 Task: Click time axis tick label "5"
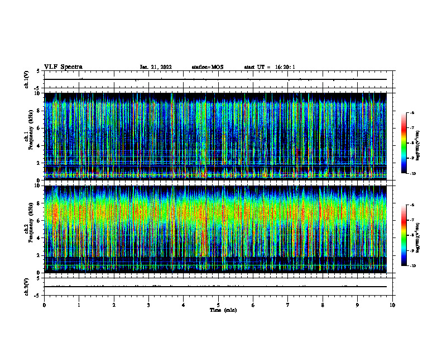pos(218,305)
